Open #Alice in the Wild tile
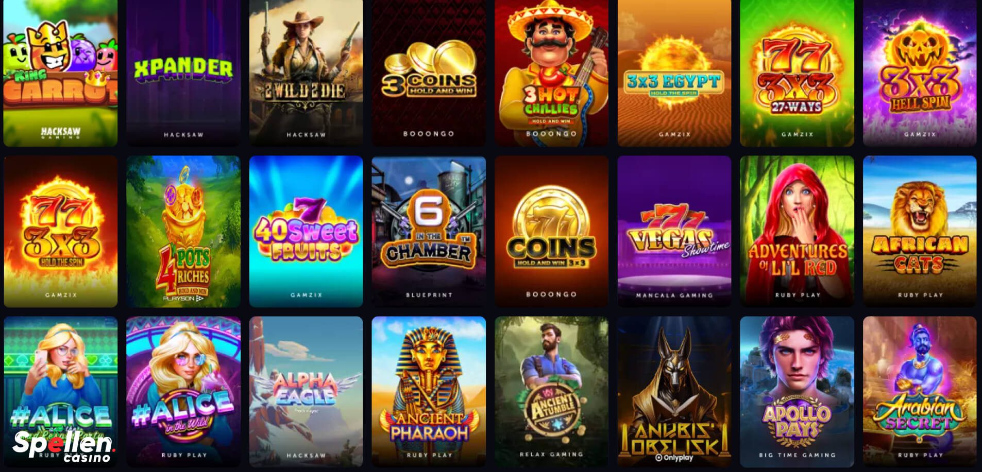The width and height of the screenshot is (982, 472). 183,392
